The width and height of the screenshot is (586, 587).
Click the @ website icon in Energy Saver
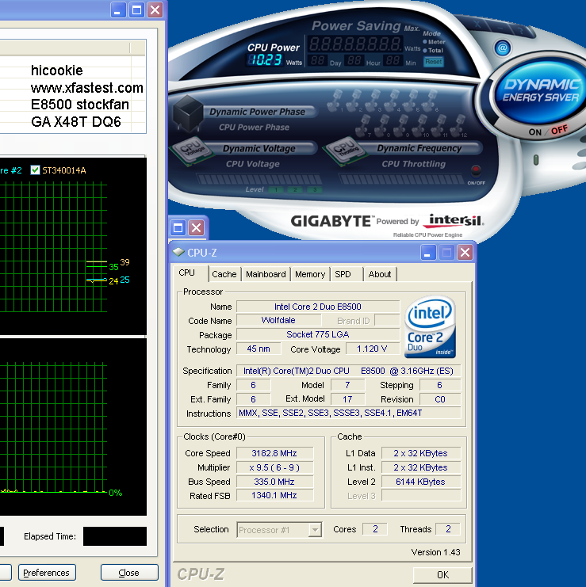(x=502, y=48)
